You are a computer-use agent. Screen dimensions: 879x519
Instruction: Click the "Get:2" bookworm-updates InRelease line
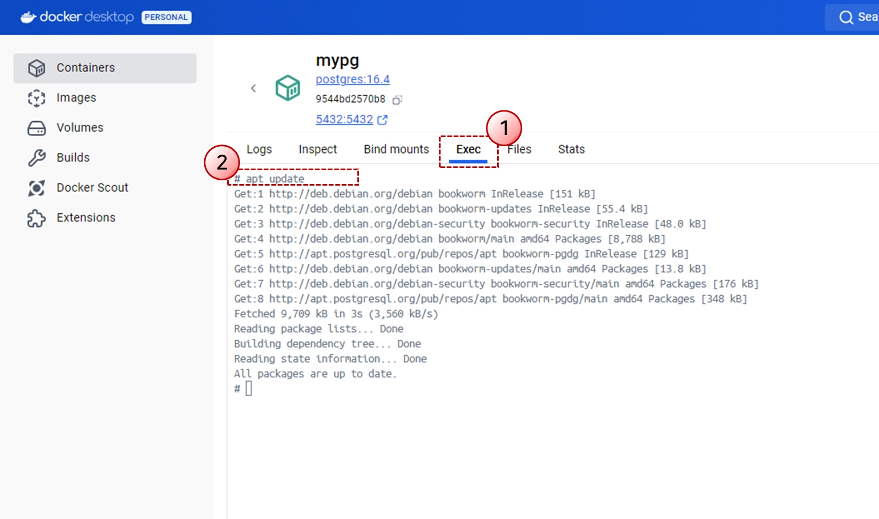tap(441, 209)
